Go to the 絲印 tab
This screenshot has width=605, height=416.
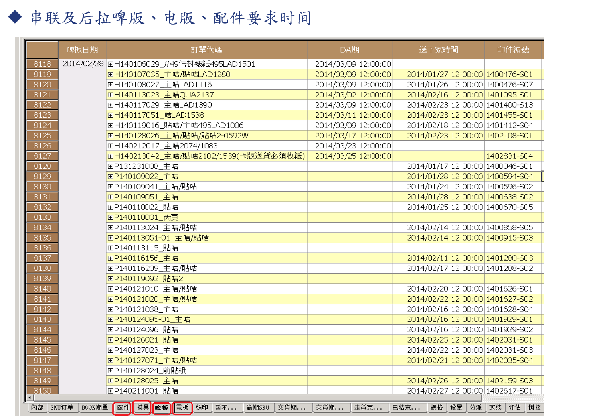202,408
